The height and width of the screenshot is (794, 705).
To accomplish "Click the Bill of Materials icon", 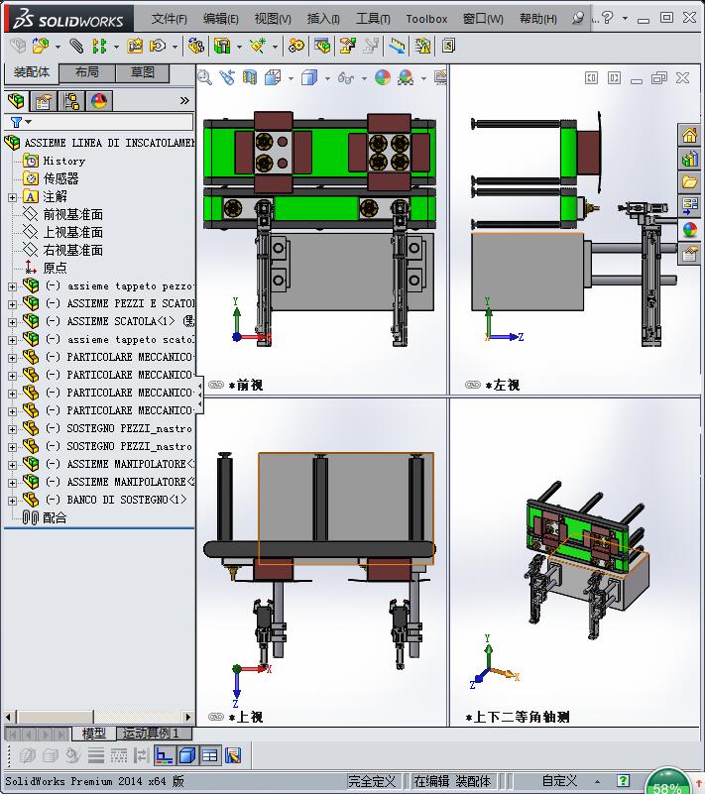I will click(322, 46).
